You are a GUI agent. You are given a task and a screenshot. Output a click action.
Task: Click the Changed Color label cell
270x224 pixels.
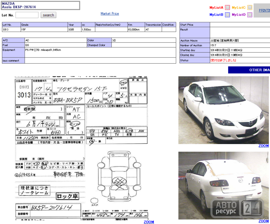click(x=99, y=45)
